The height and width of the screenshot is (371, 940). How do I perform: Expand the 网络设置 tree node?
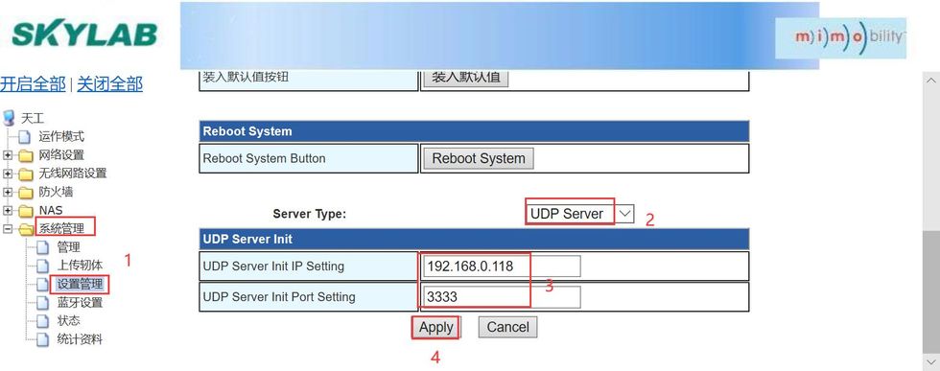pos(8,156)
